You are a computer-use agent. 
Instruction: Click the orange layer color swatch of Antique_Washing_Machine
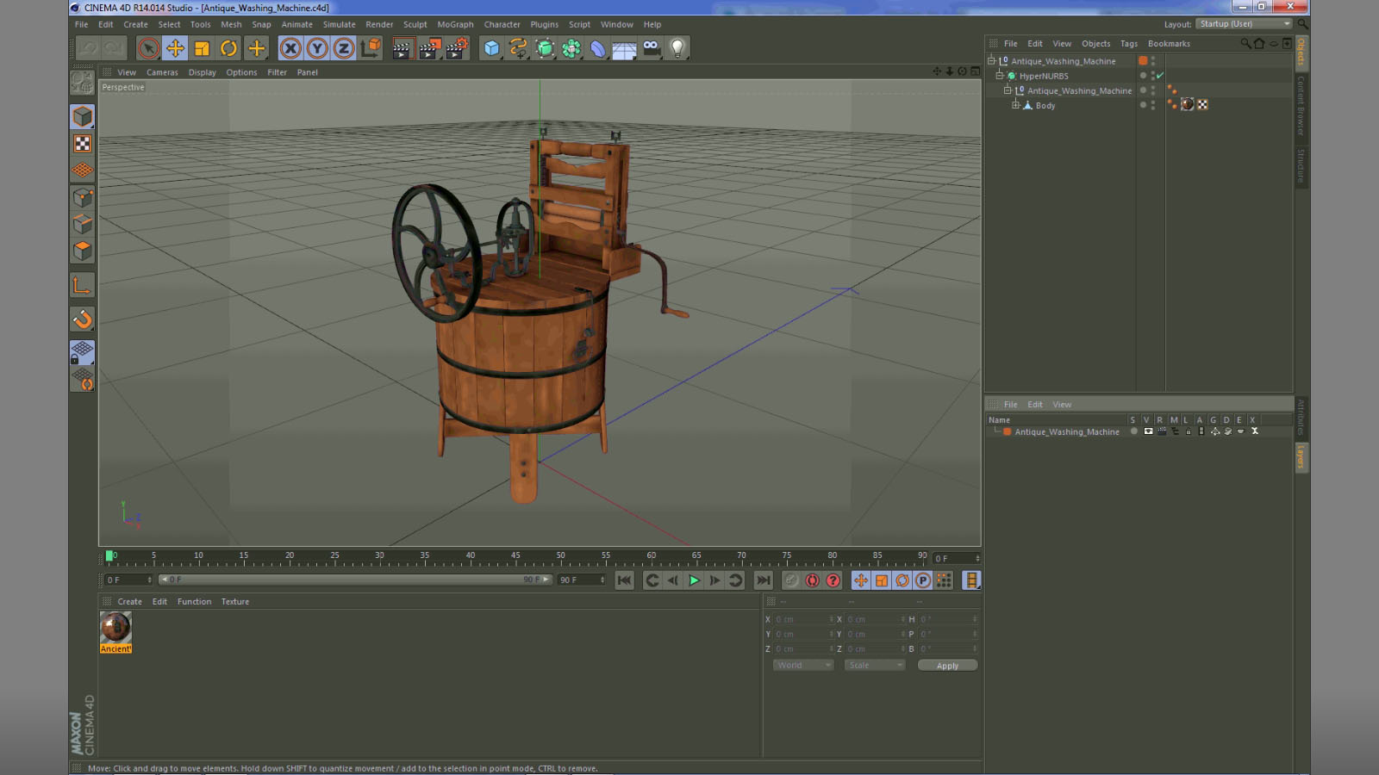(x=1007, y=431)
